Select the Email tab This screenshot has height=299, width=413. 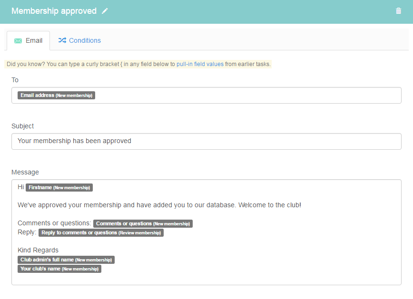[29, 40]
